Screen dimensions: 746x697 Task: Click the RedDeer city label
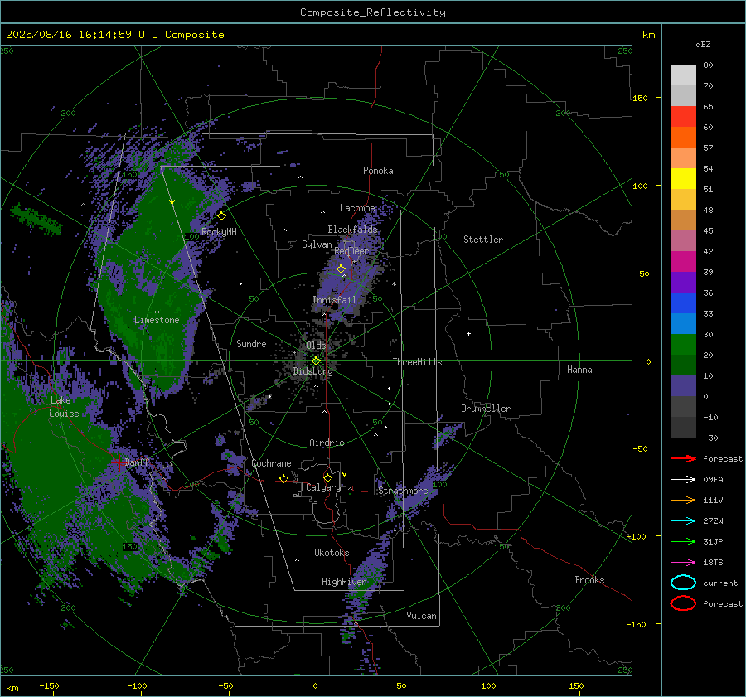point(351,251)
